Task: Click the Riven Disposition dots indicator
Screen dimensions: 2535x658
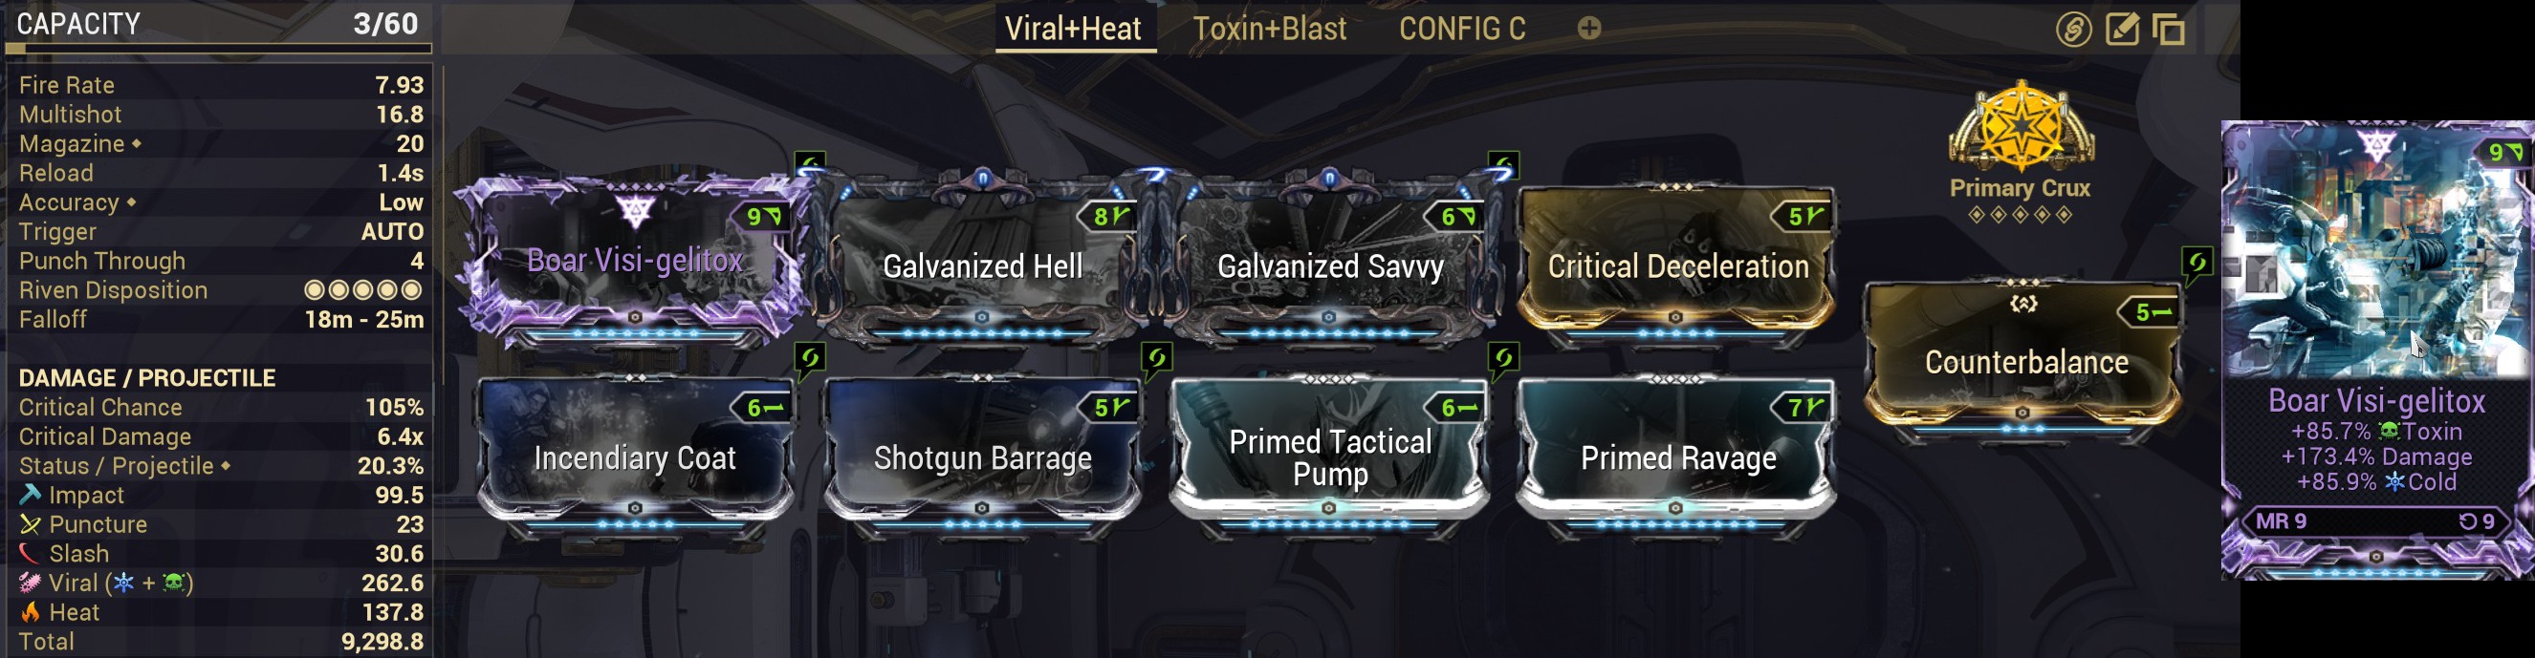Action: (363, 289)
